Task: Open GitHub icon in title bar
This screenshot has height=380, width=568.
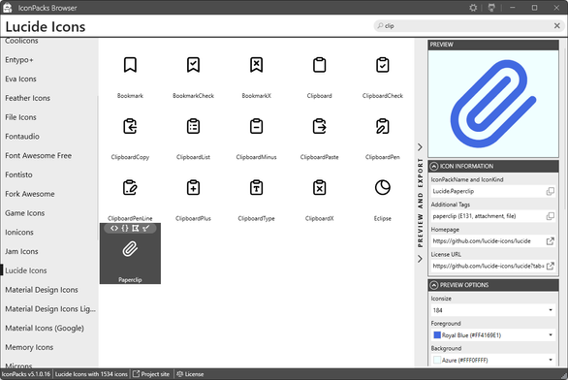Action: point(491,8)
